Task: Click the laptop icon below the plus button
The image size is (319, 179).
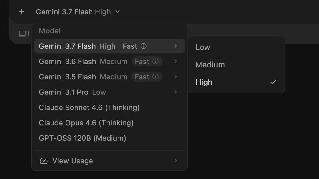Action: (22, 34)
